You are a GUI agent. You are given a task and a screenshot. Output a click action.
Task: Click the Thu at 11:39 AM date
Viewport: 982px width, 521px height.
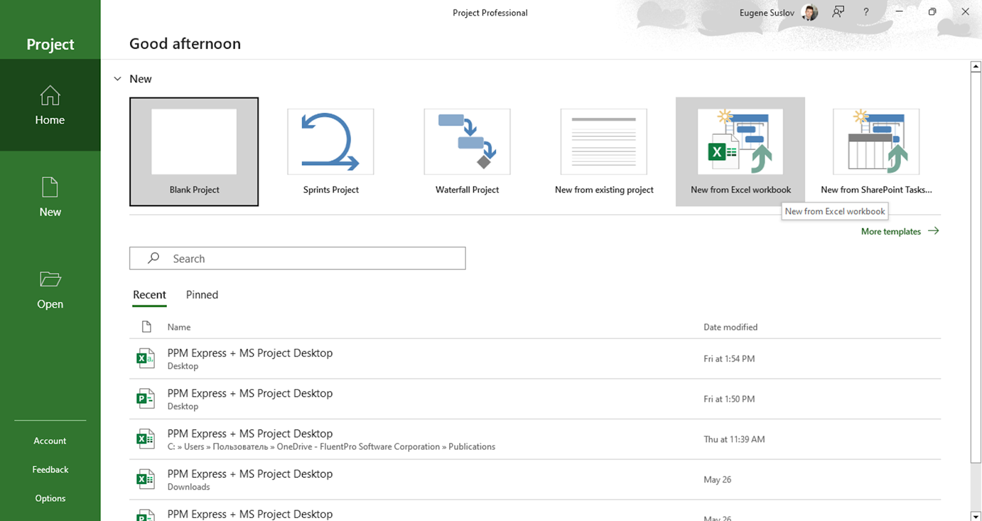click(x=734, y=439)
